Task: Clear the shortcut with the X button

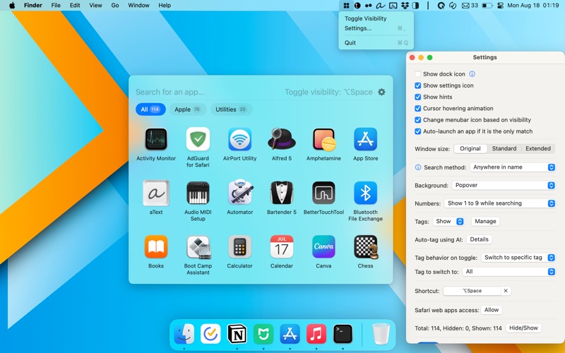Action: click(x=506, y=291)
